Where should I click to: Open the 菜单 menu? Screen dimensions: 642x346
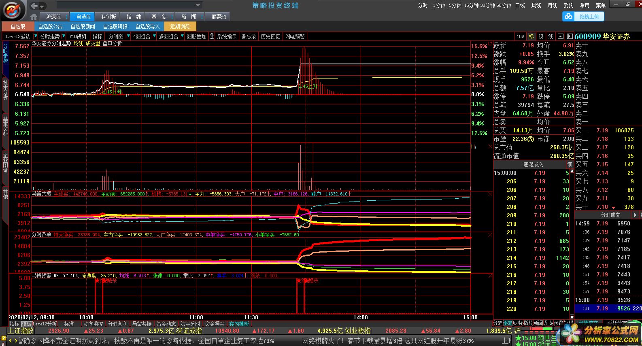pos(601,5)
